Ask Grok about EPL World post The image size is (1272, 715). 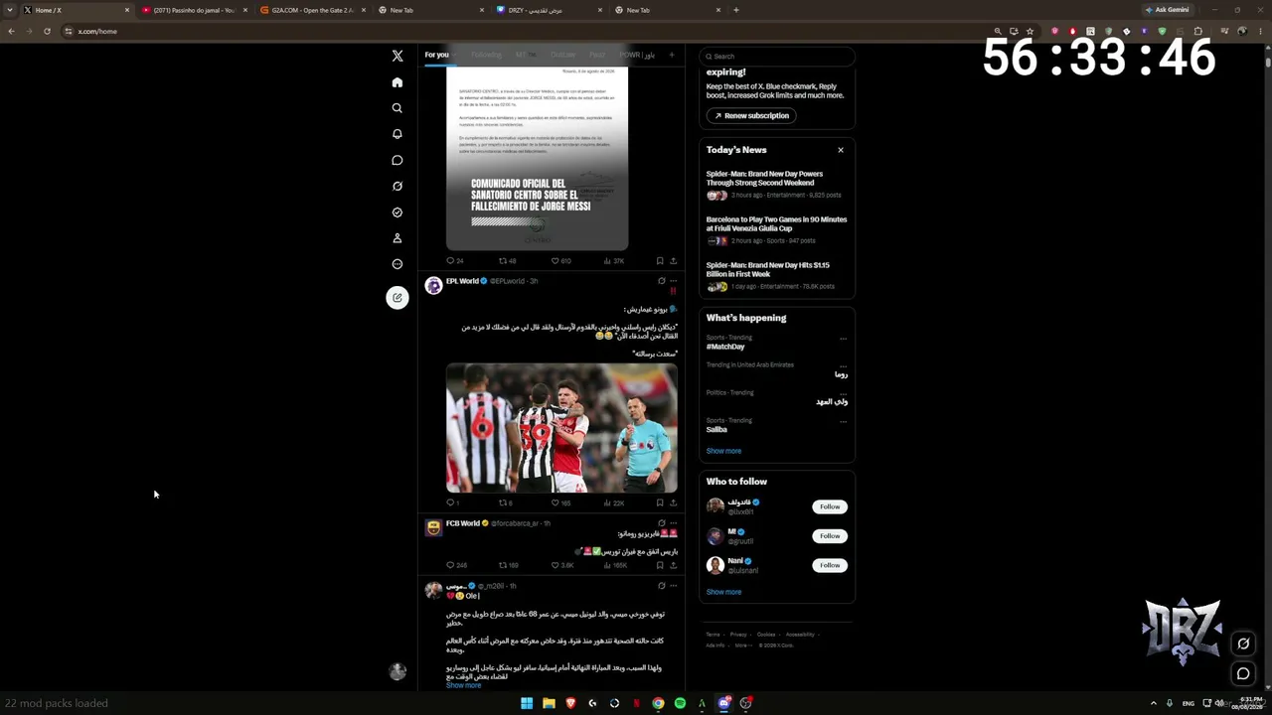tap(661, 281)
